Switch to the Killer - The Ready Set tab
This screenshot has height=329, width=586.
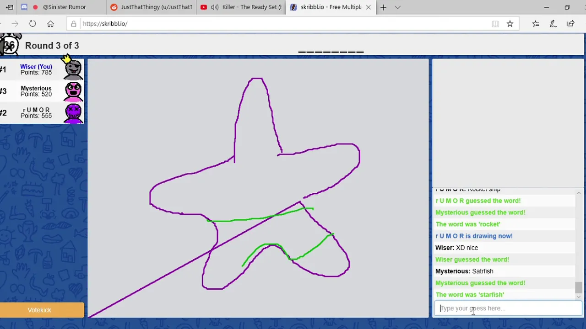(241, 7)
